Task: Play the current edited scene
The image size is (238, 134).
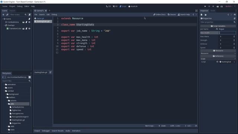Action: 218,6
